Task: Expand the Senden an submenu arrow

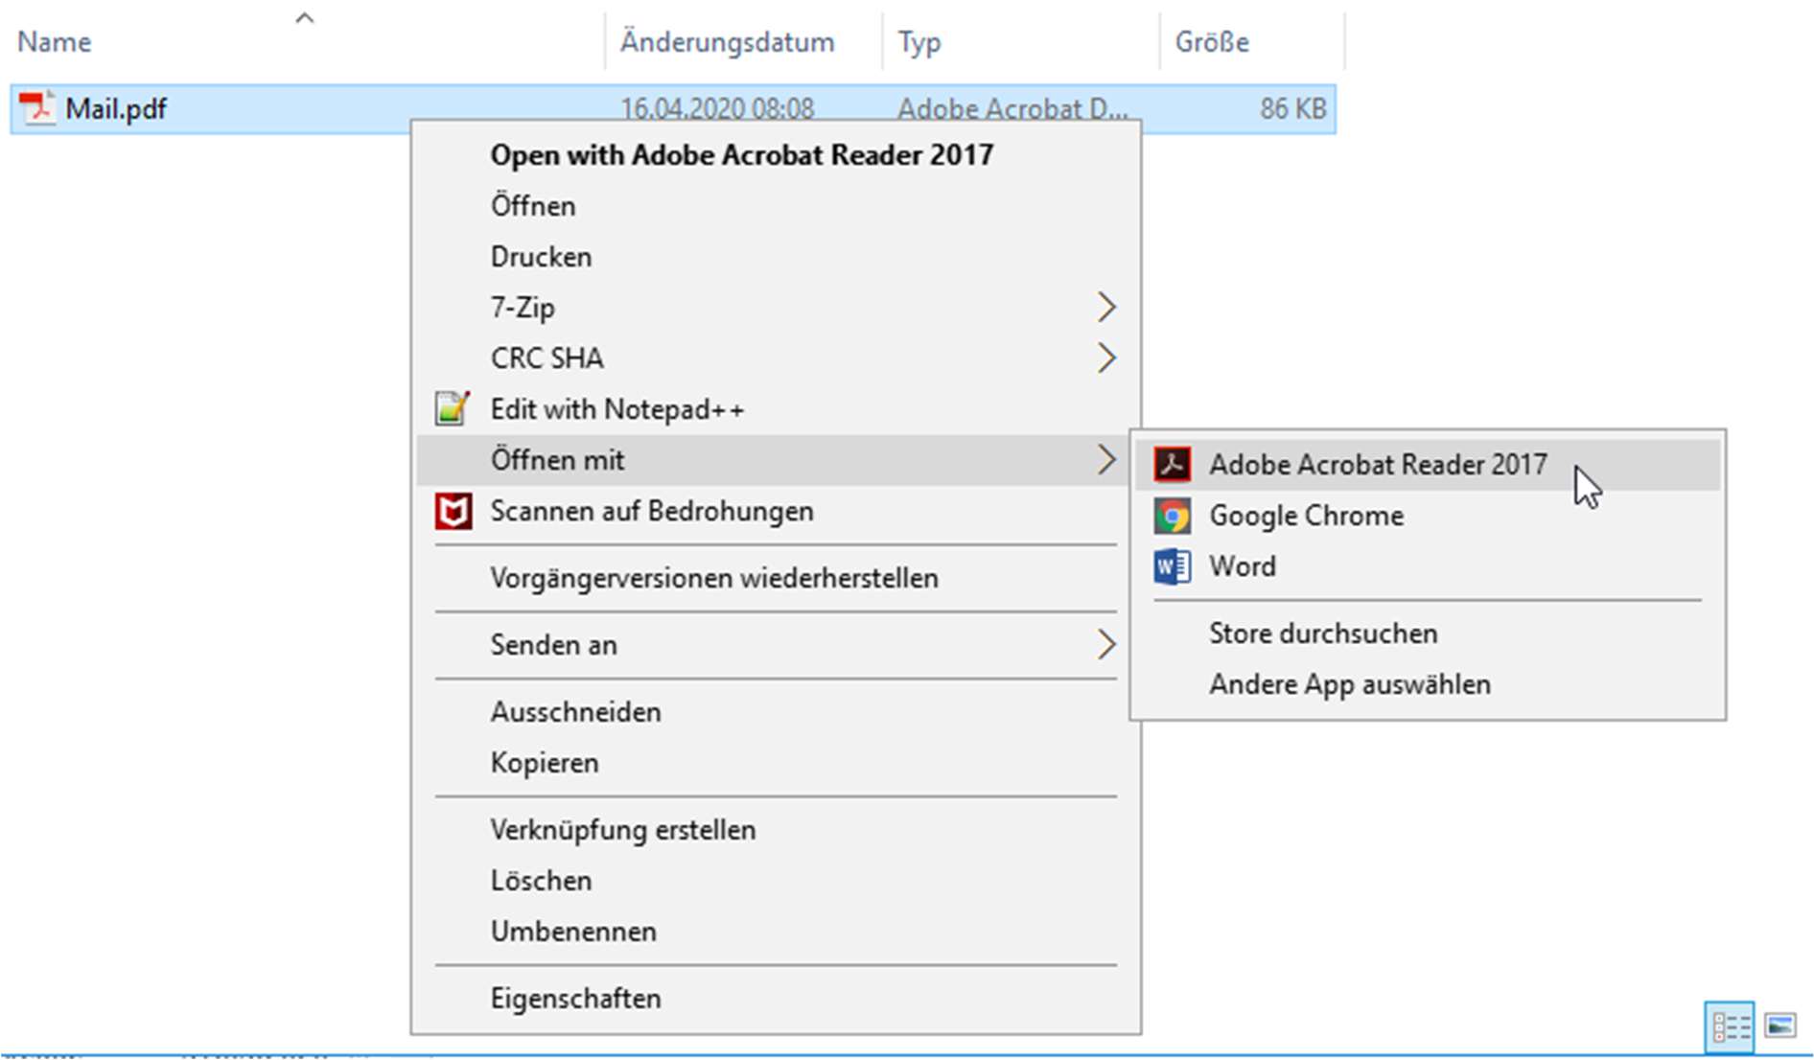Action: point(1106,645)
